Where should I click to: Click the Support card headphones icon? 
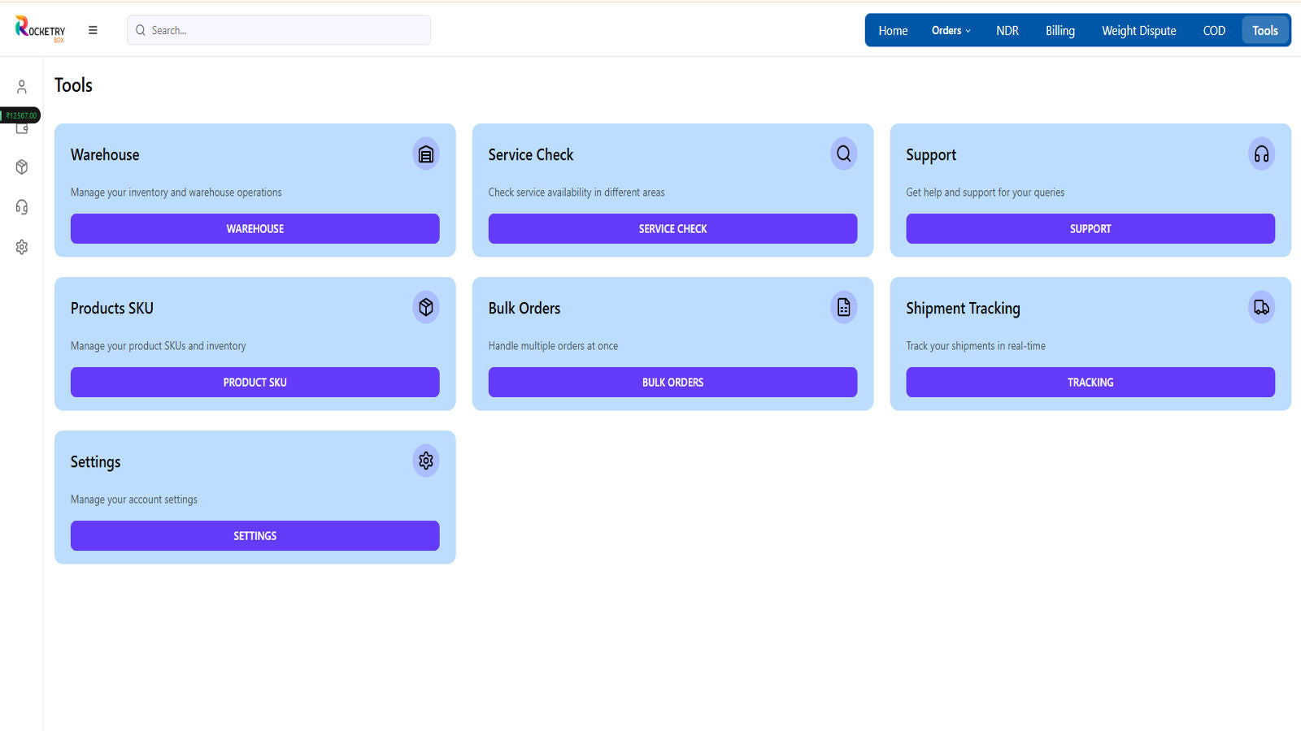coord(1261,154)
